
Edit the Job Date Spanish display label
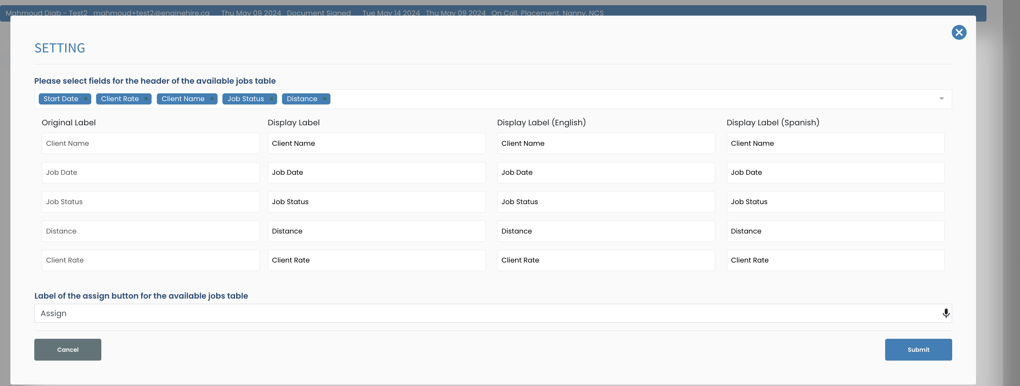tap(835, 172)
